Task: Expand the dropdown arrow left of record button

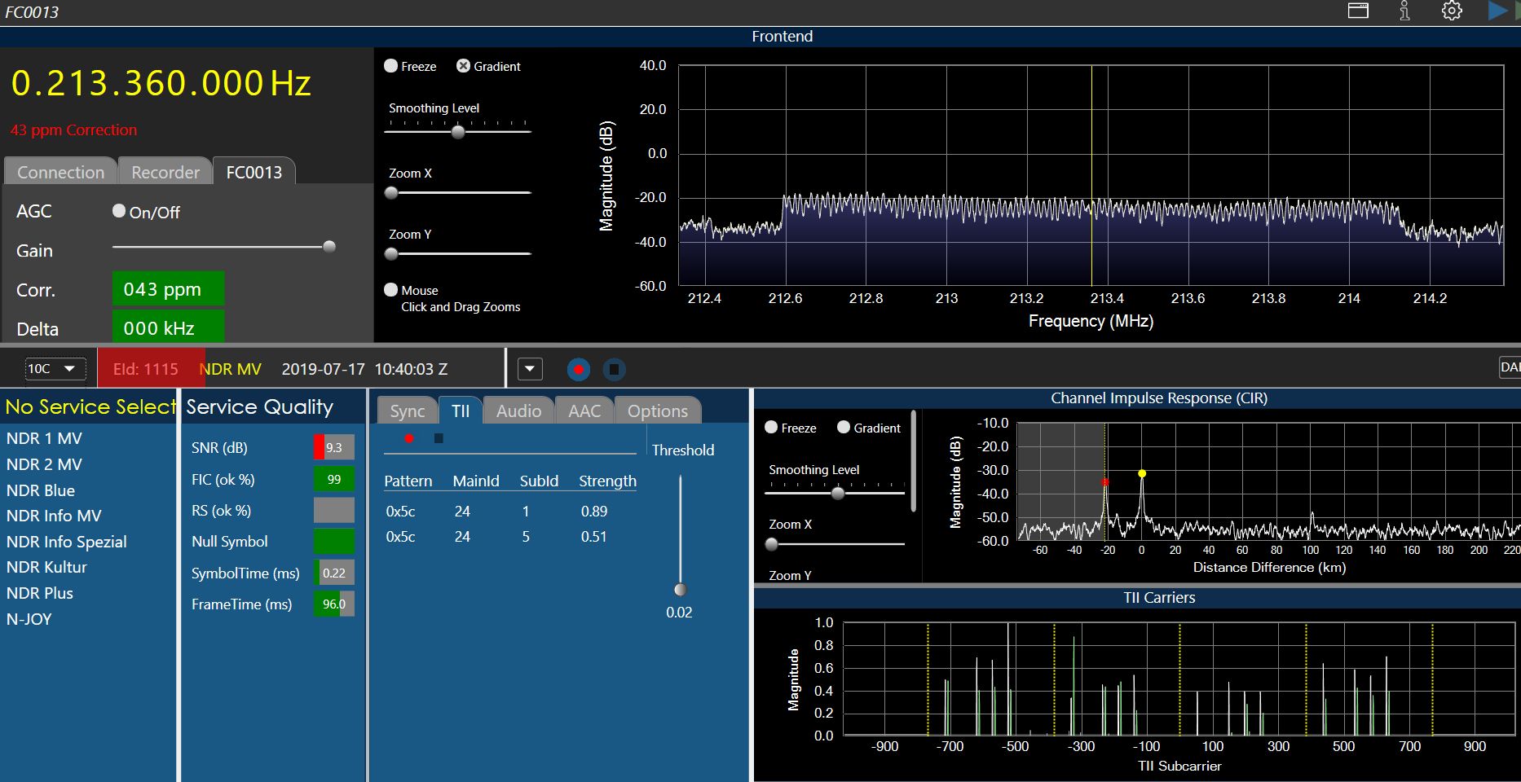Action: 530,369
